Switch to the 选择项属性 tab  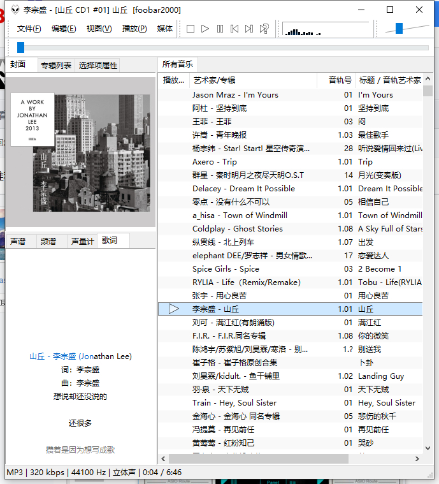click(97, 66)
